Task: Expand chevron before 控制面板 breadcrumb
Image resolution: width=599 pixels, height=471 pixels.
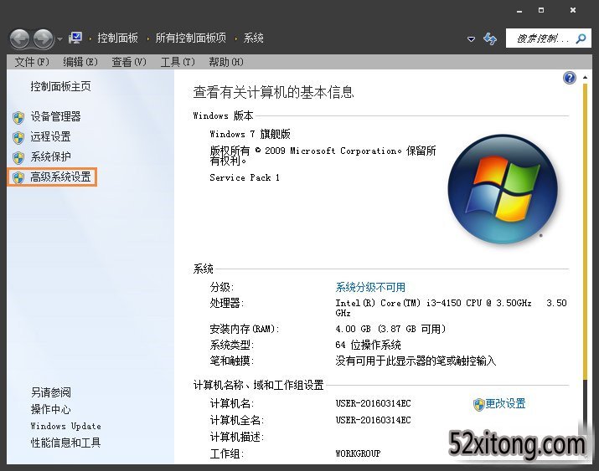Action: pyautogui.click(x=90, y=38)
